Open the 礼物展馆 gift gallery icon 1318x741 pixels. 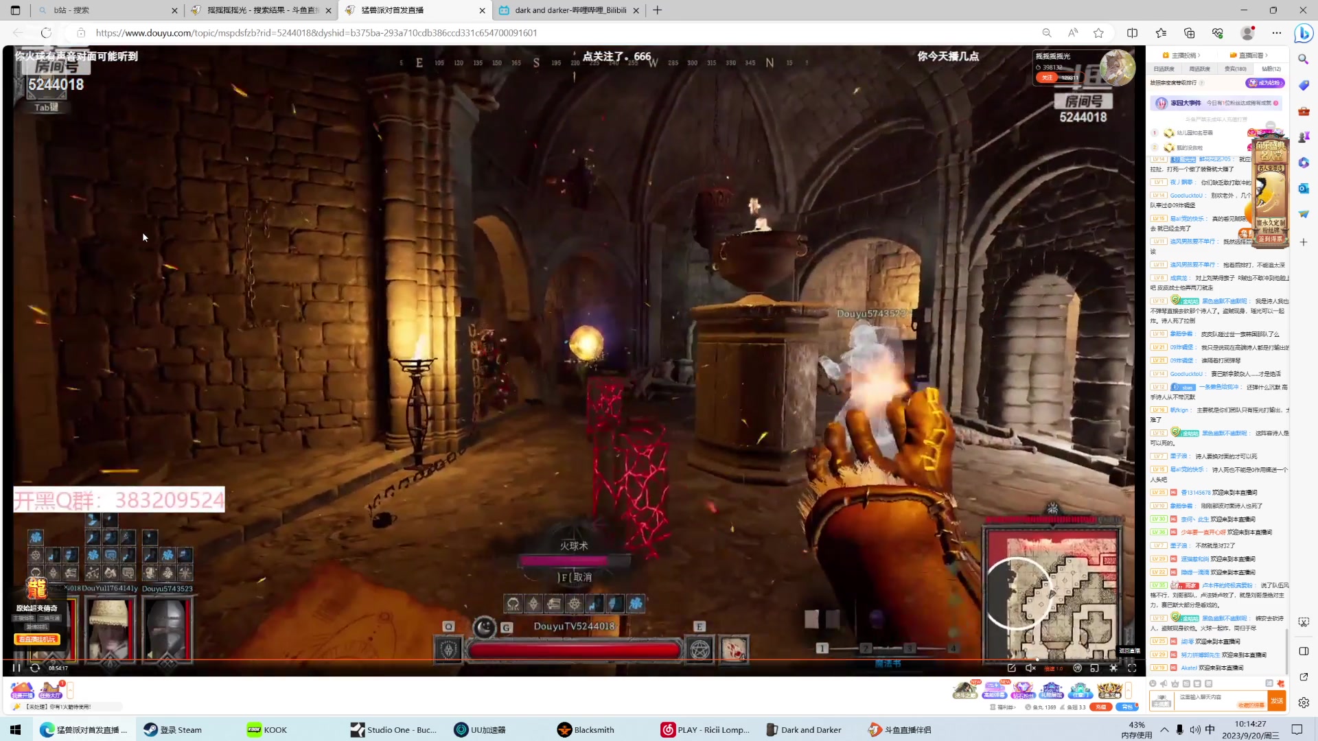[1051, 690]
